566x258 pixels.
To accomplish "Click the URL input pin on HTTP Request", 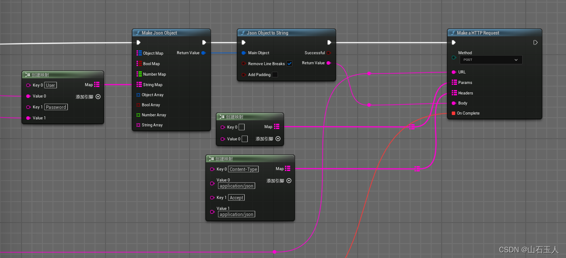I will coord(454,72).
